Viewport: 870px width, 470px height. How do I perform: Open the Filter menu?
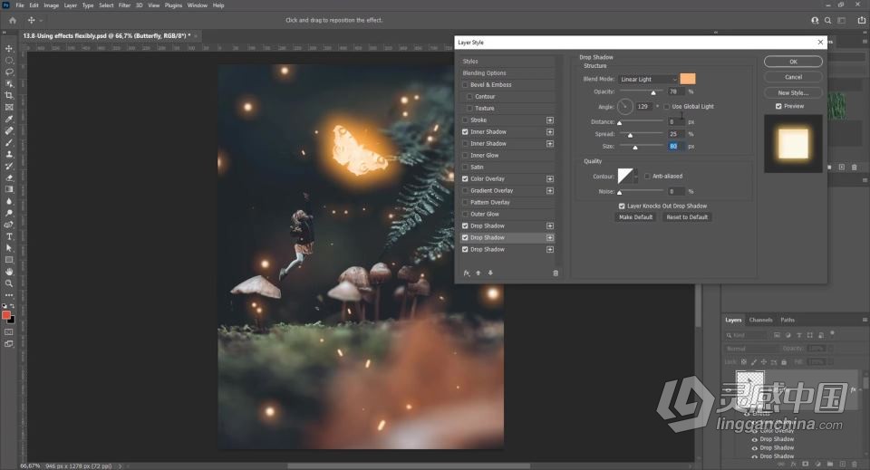124,5
